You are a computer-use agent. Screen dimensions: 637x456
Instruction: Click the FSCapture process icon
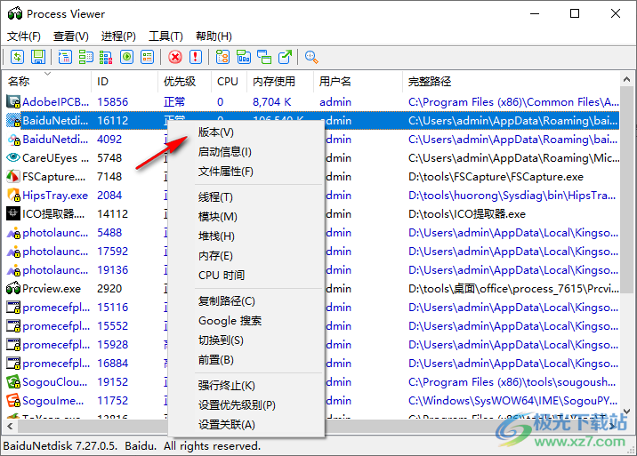[13, 176]
